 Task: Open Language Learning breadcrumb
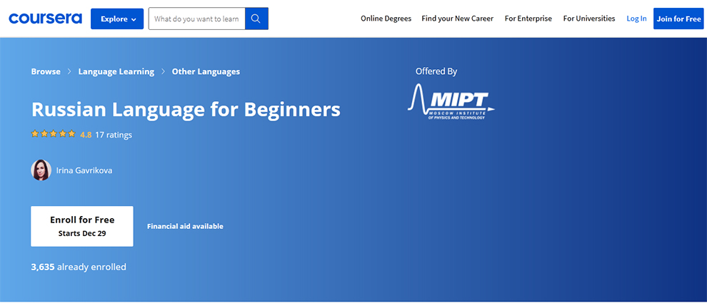coord(116,71)
